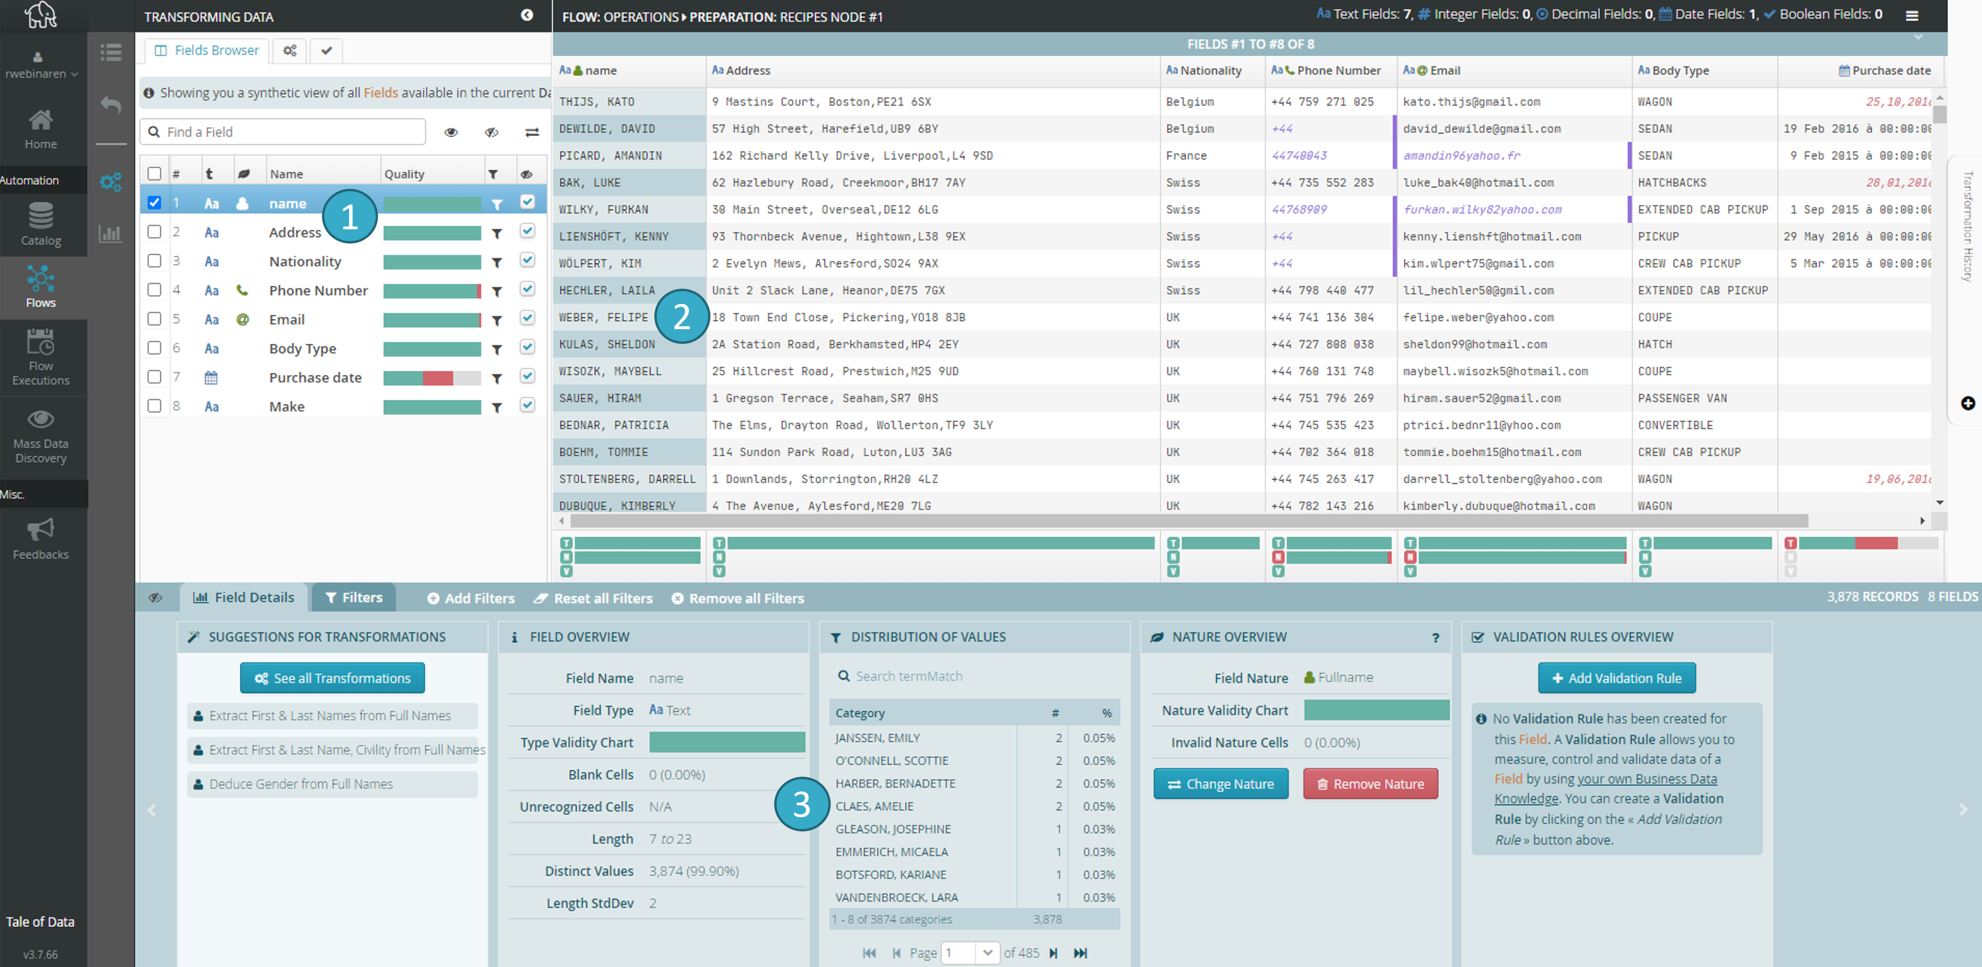Click See all Transformations button

332,678
